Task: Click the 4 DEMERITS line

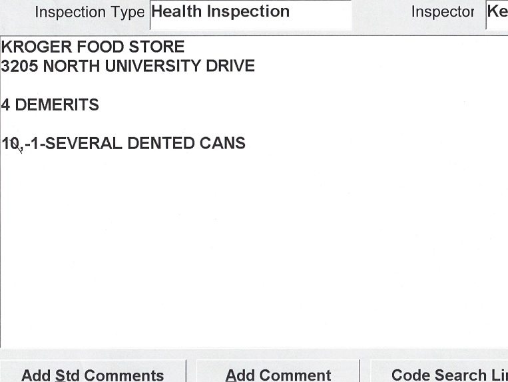Action: (x=50, y=105)
